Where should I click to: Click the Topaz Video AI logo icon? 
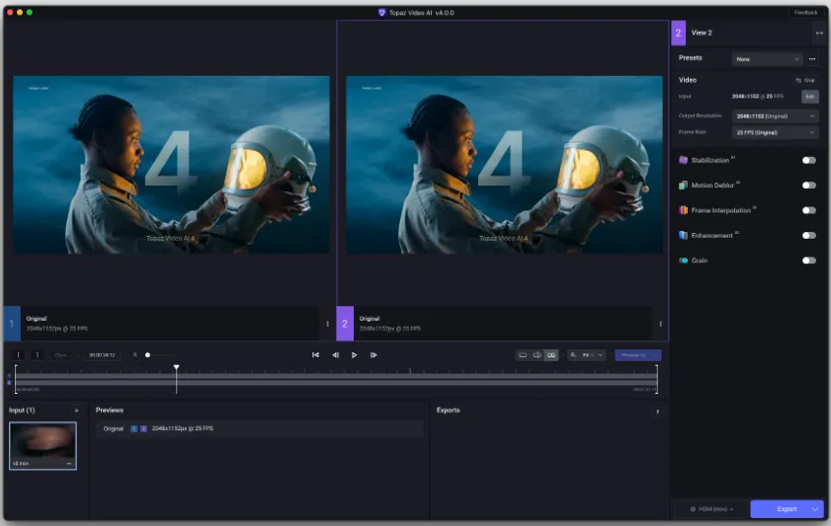[x=382, y=13]
